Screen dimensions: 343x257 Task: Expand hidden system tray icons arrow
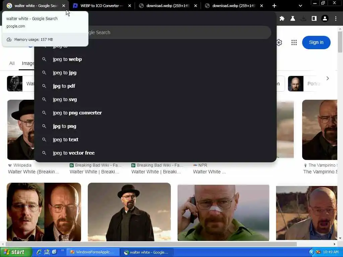[312, 252]
